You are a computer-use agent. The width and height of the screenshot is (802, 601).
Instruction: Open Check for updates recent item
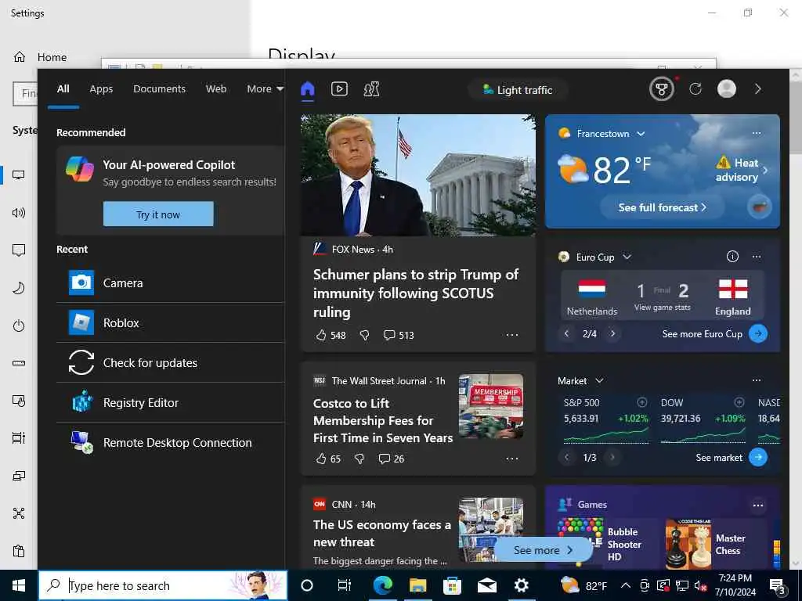[170, 362]
